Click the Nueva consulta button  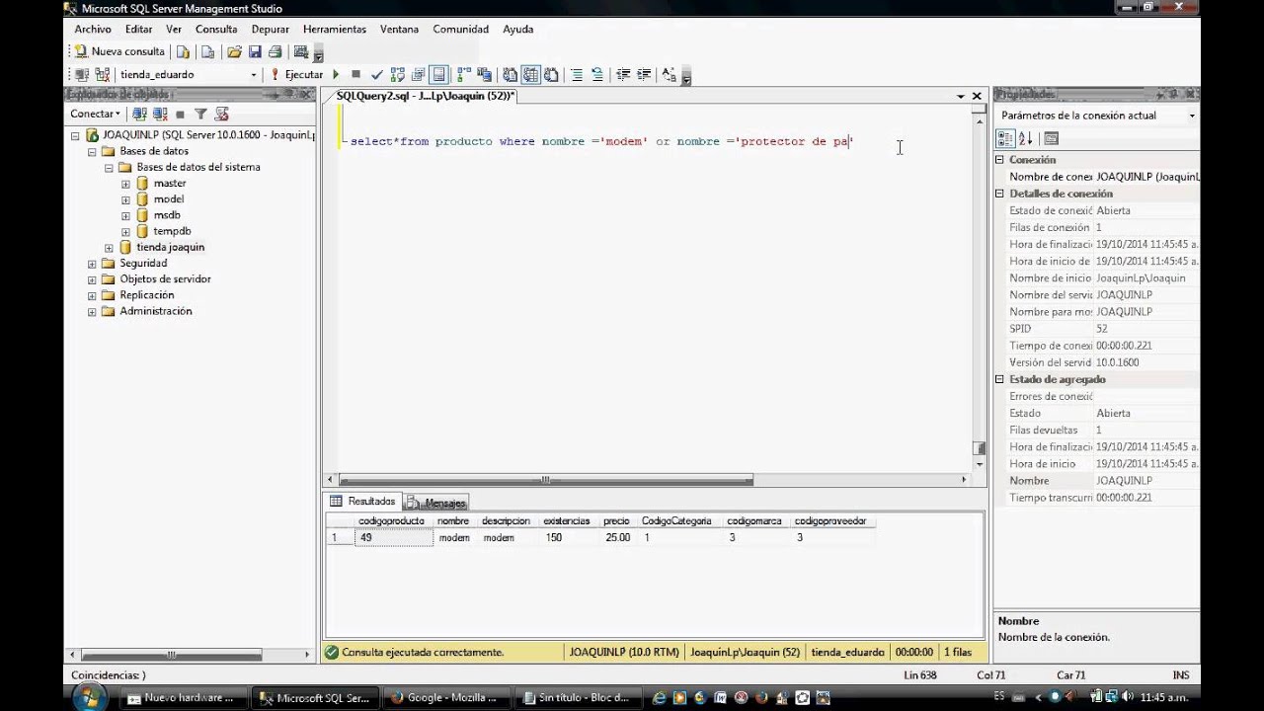pyautogui.click(x=120, y=51)
